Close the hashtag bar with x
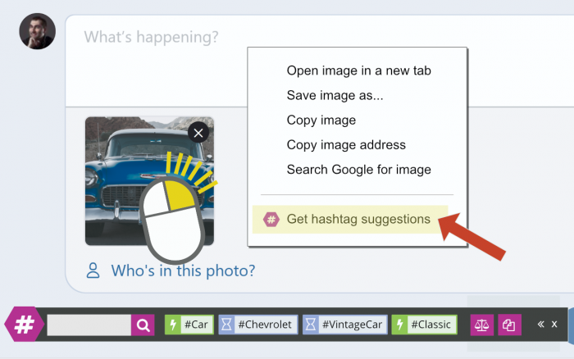 554,325
